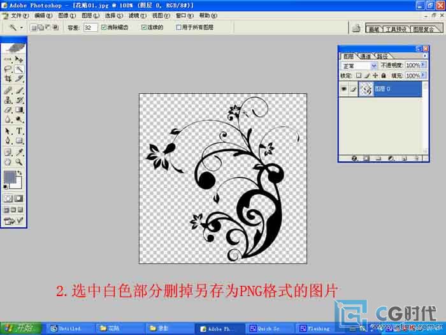The width and height of the screenshot is (446, 335).
Task: Select the Move tool
Action: coord(19,59)
